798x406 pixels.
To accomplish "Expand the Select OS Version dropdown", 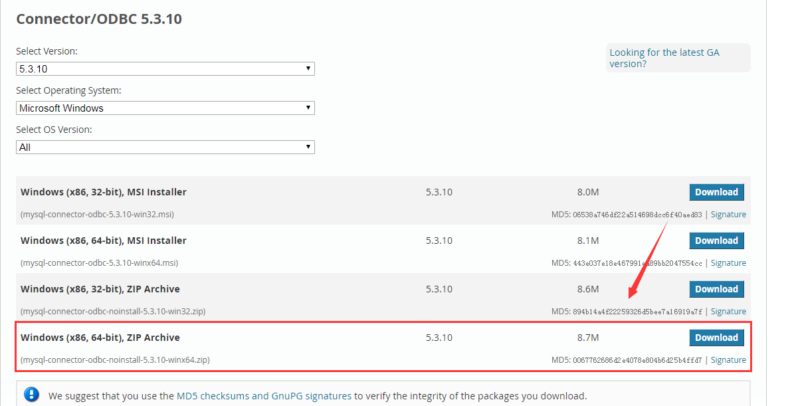I will click(x=165, y=147).
